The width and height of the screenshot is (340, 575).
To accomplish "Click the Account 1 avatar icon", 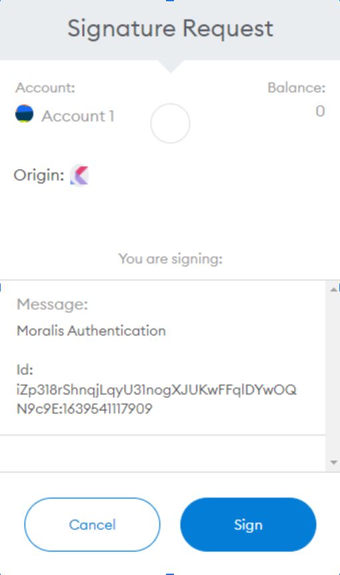I will pos(24,113).
